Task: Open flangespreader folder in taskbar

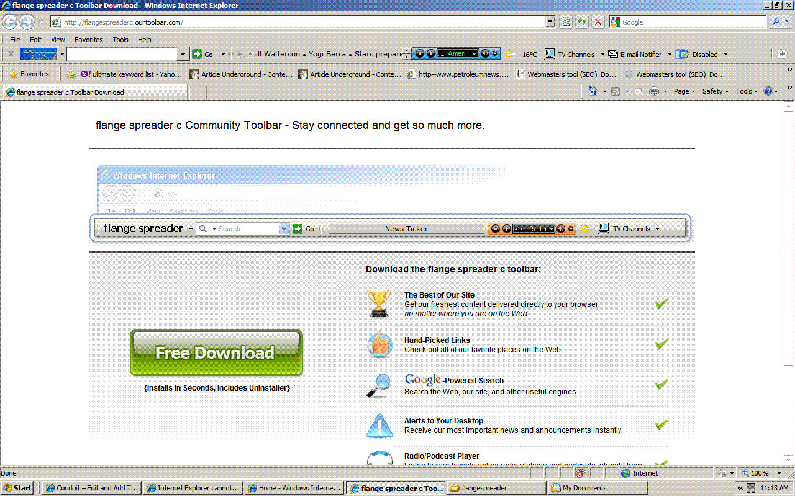Action: click(x=496, y=488)
